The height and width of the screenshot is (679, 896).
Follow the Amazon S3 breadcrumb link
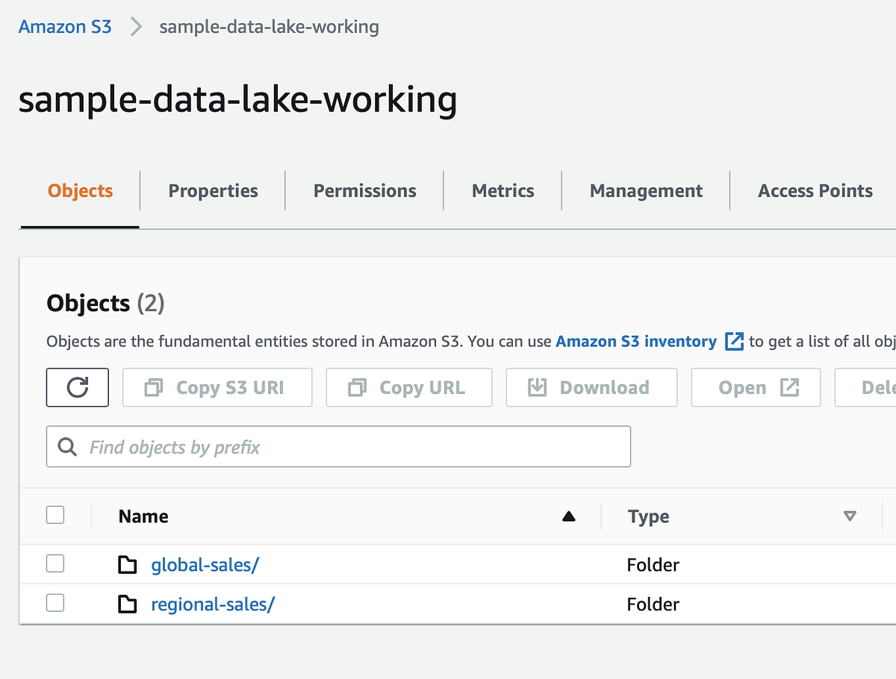[65, 26]
